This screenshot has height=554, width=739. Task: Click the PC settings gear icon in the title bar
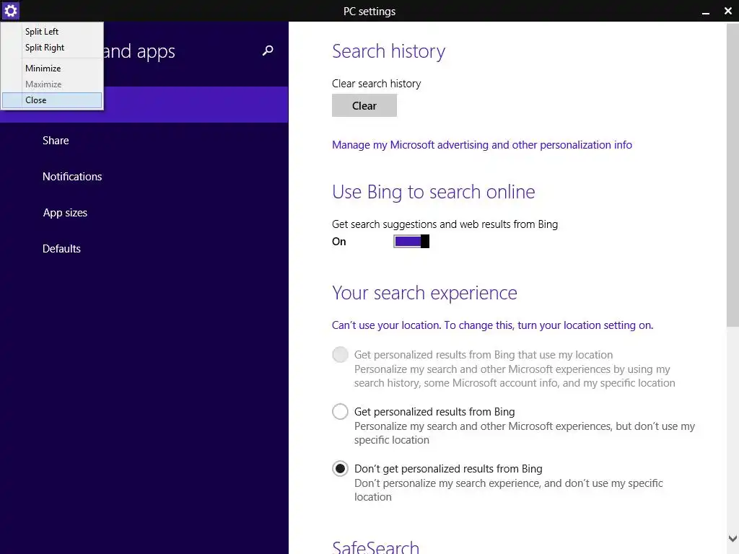(10, 10)
